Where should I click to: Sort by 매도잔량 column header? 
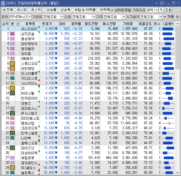pos(91,24)
